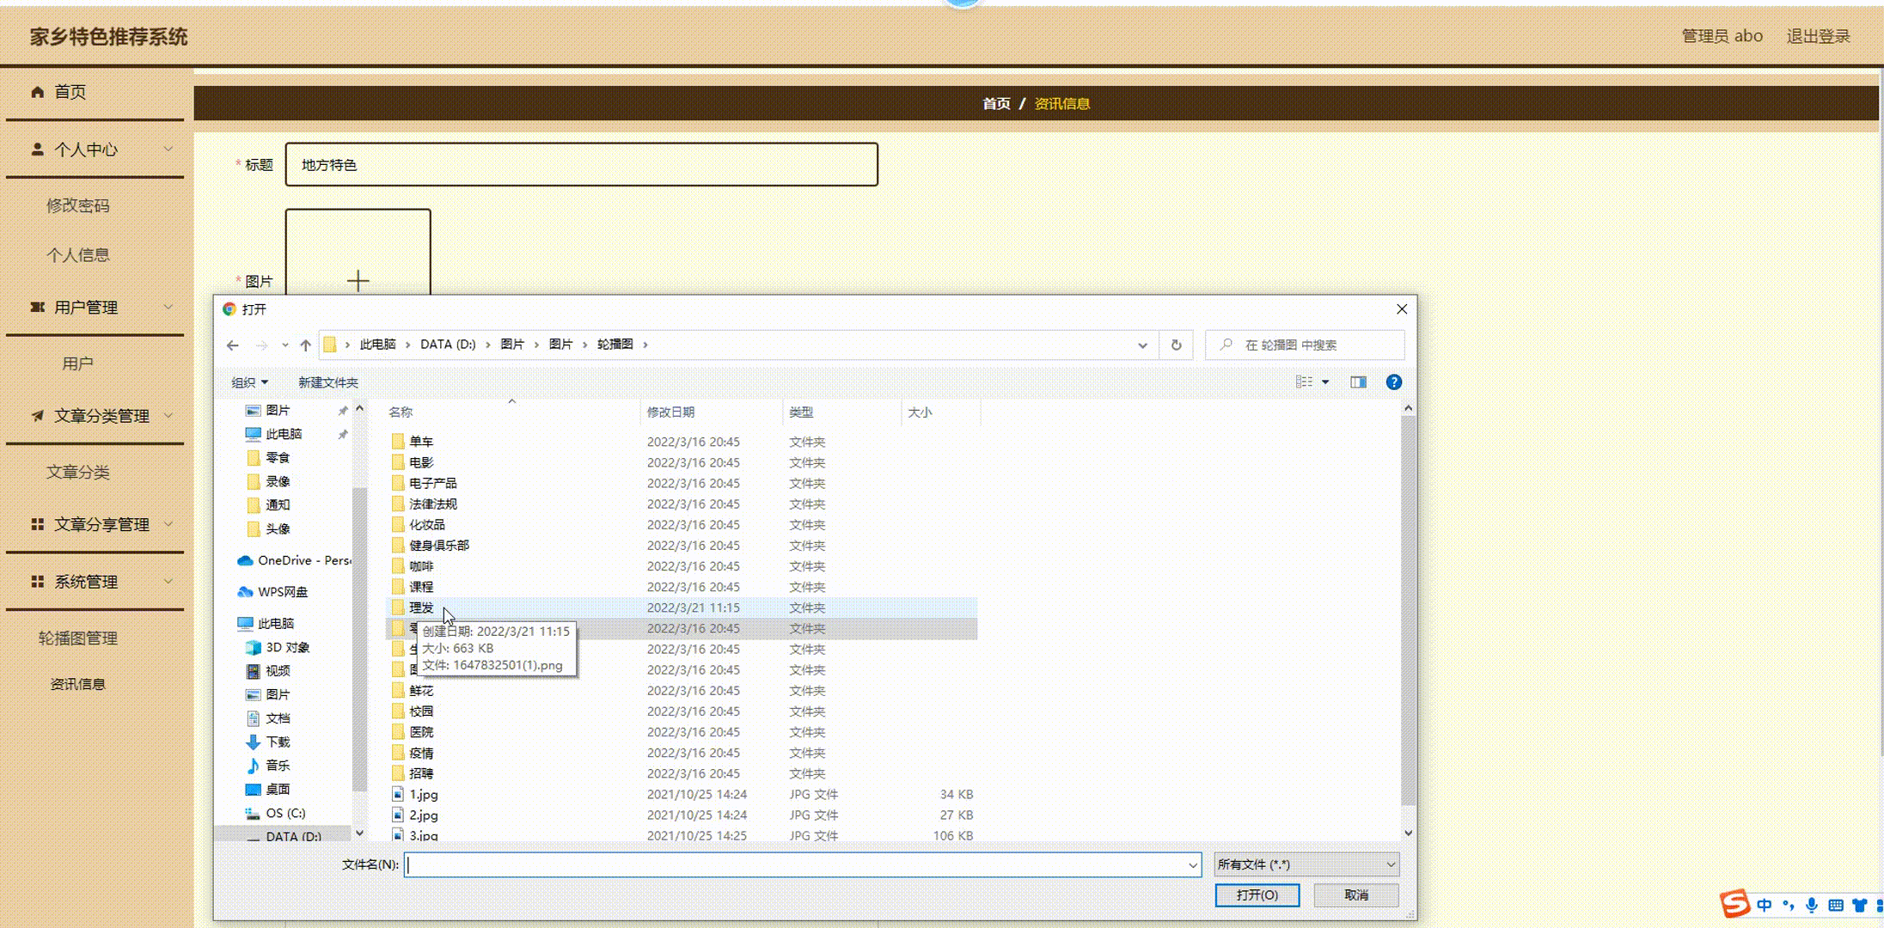The height and width of the screenshot is (928, 1884).
Task: Toggle the preview pane icon
Action: pyautogui.click(x=1358, y=382)
